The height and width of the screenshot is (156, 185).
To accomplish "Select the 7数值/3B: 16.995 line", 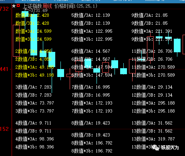I will 91,95.
